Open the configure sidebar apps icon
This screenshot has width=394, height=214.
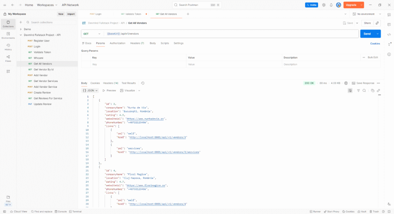point(8,71)
